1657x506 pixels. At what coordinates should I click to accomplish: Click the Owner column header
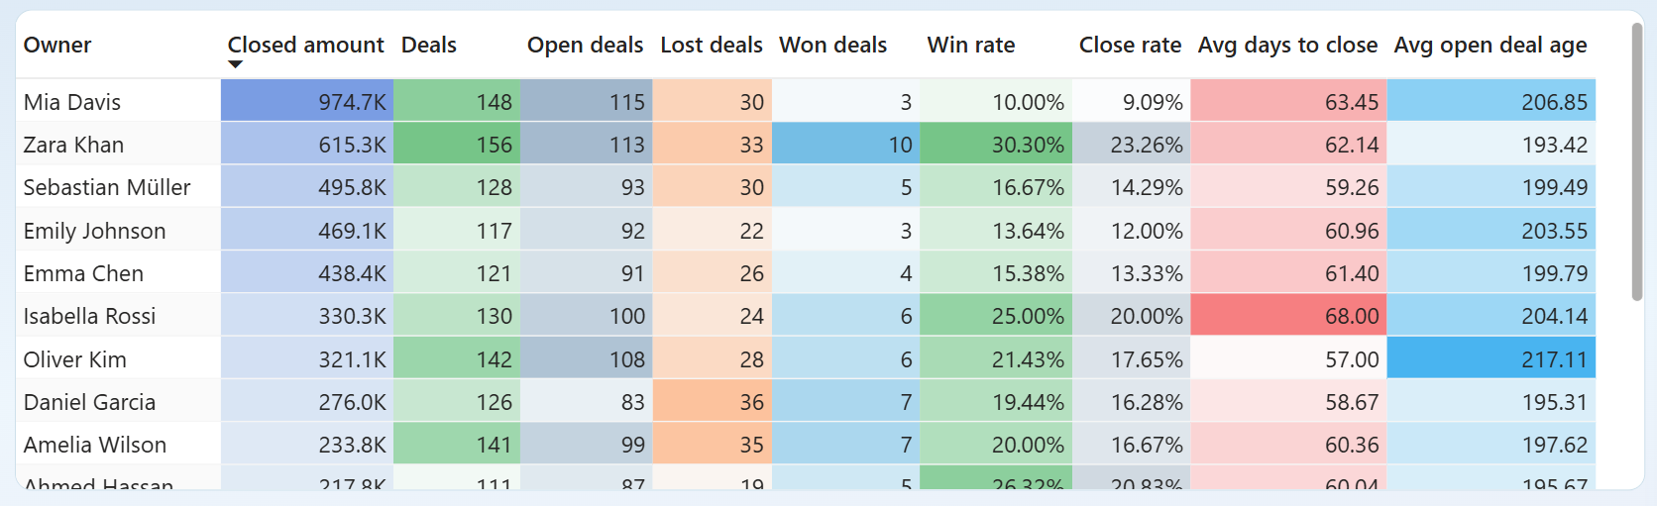(x=57, y=45)
